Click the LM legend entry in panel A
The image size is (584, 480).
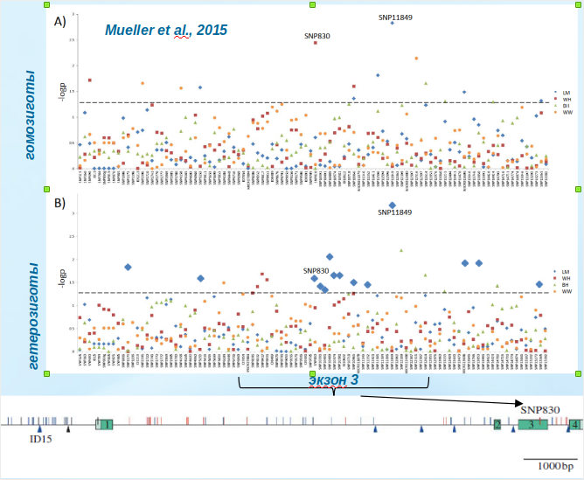(562, 93)
